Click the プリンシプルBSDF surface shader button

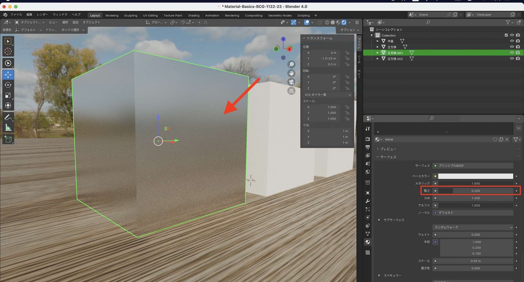473,165
